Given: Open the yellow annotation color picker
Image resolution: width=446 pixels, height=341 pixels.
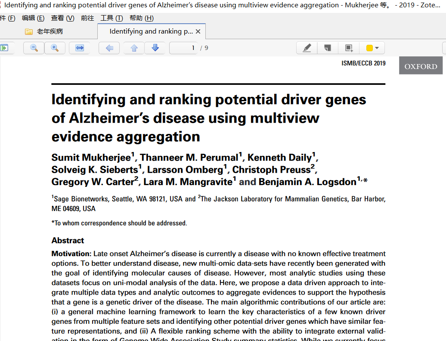Looking at the screenshot, I should point(372,48).
